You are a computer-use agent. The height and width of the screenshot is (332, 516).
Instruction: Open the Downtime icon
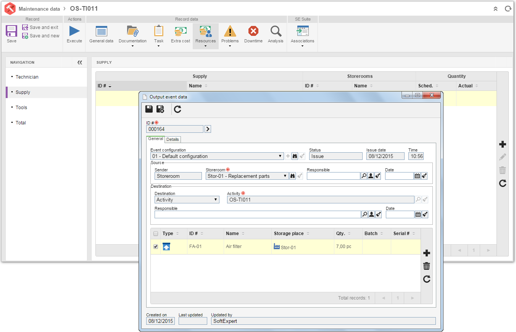[x=253, y=31]
